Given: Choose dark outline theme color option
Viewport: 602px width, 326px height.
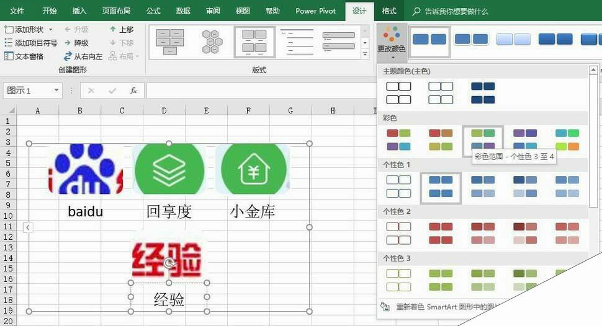Looking at the screenshot, I should pos(398,93).
